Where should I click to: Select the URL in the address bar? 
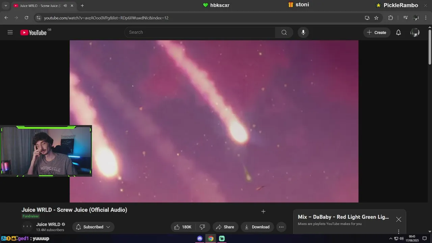click(x=106, y=18)
